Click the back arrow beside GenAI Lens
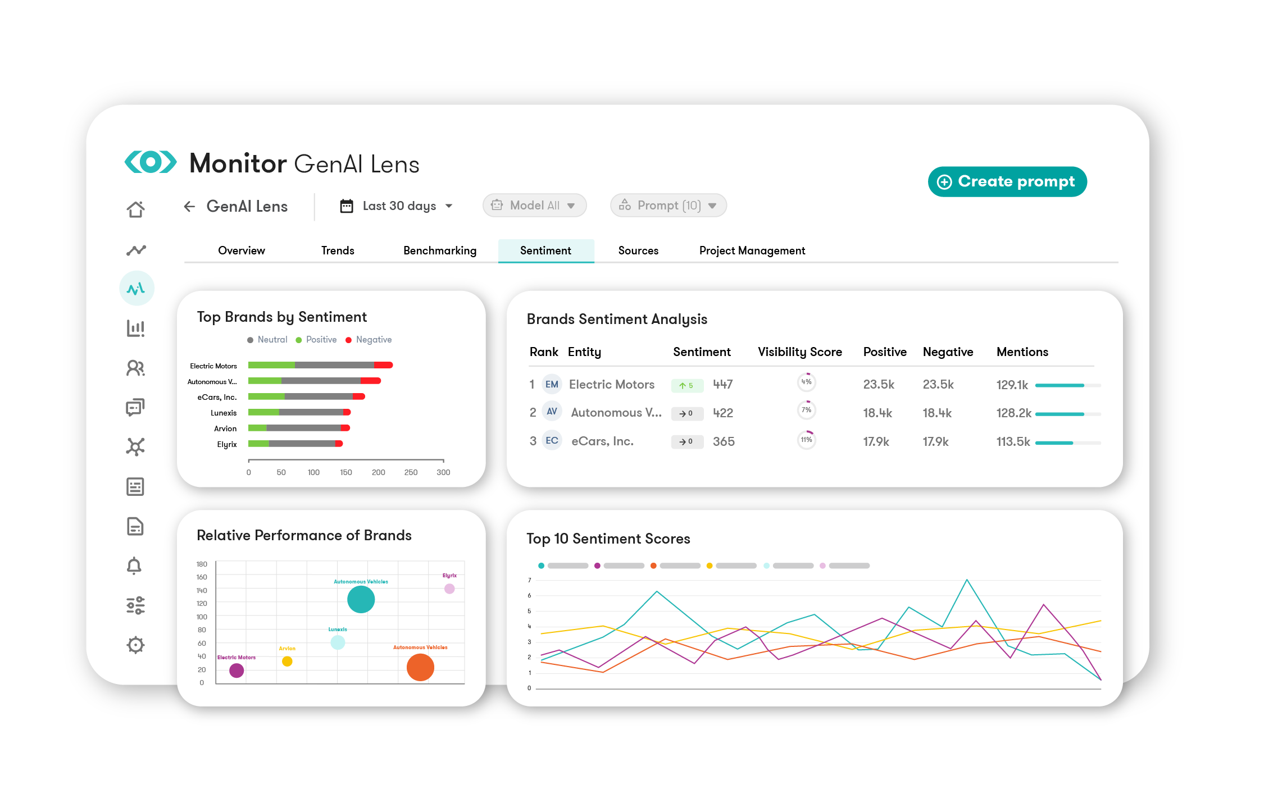1264x789 pixels. click(x=189, y=207)
